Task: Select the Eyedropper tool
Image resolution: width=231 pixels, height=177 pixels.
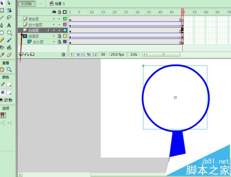Action: pos(2,55)
